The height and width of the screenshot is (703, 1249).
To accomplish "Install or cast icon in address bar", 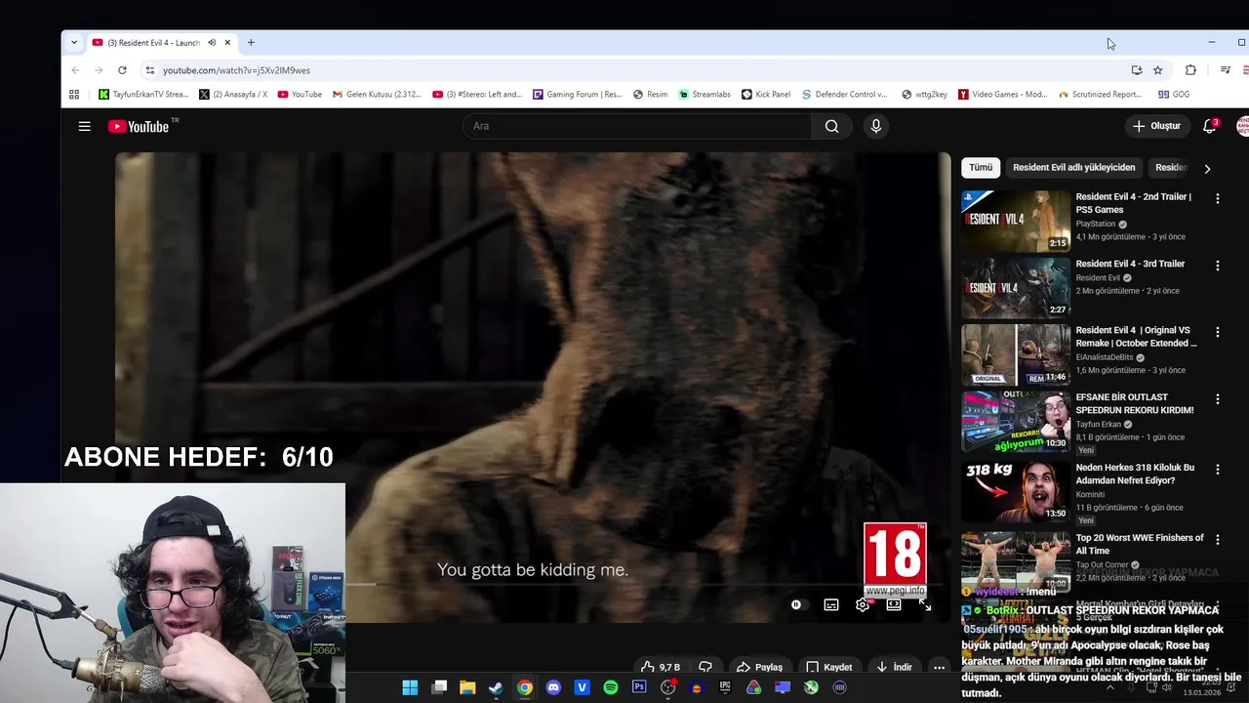I will (x=1137, y=70).
